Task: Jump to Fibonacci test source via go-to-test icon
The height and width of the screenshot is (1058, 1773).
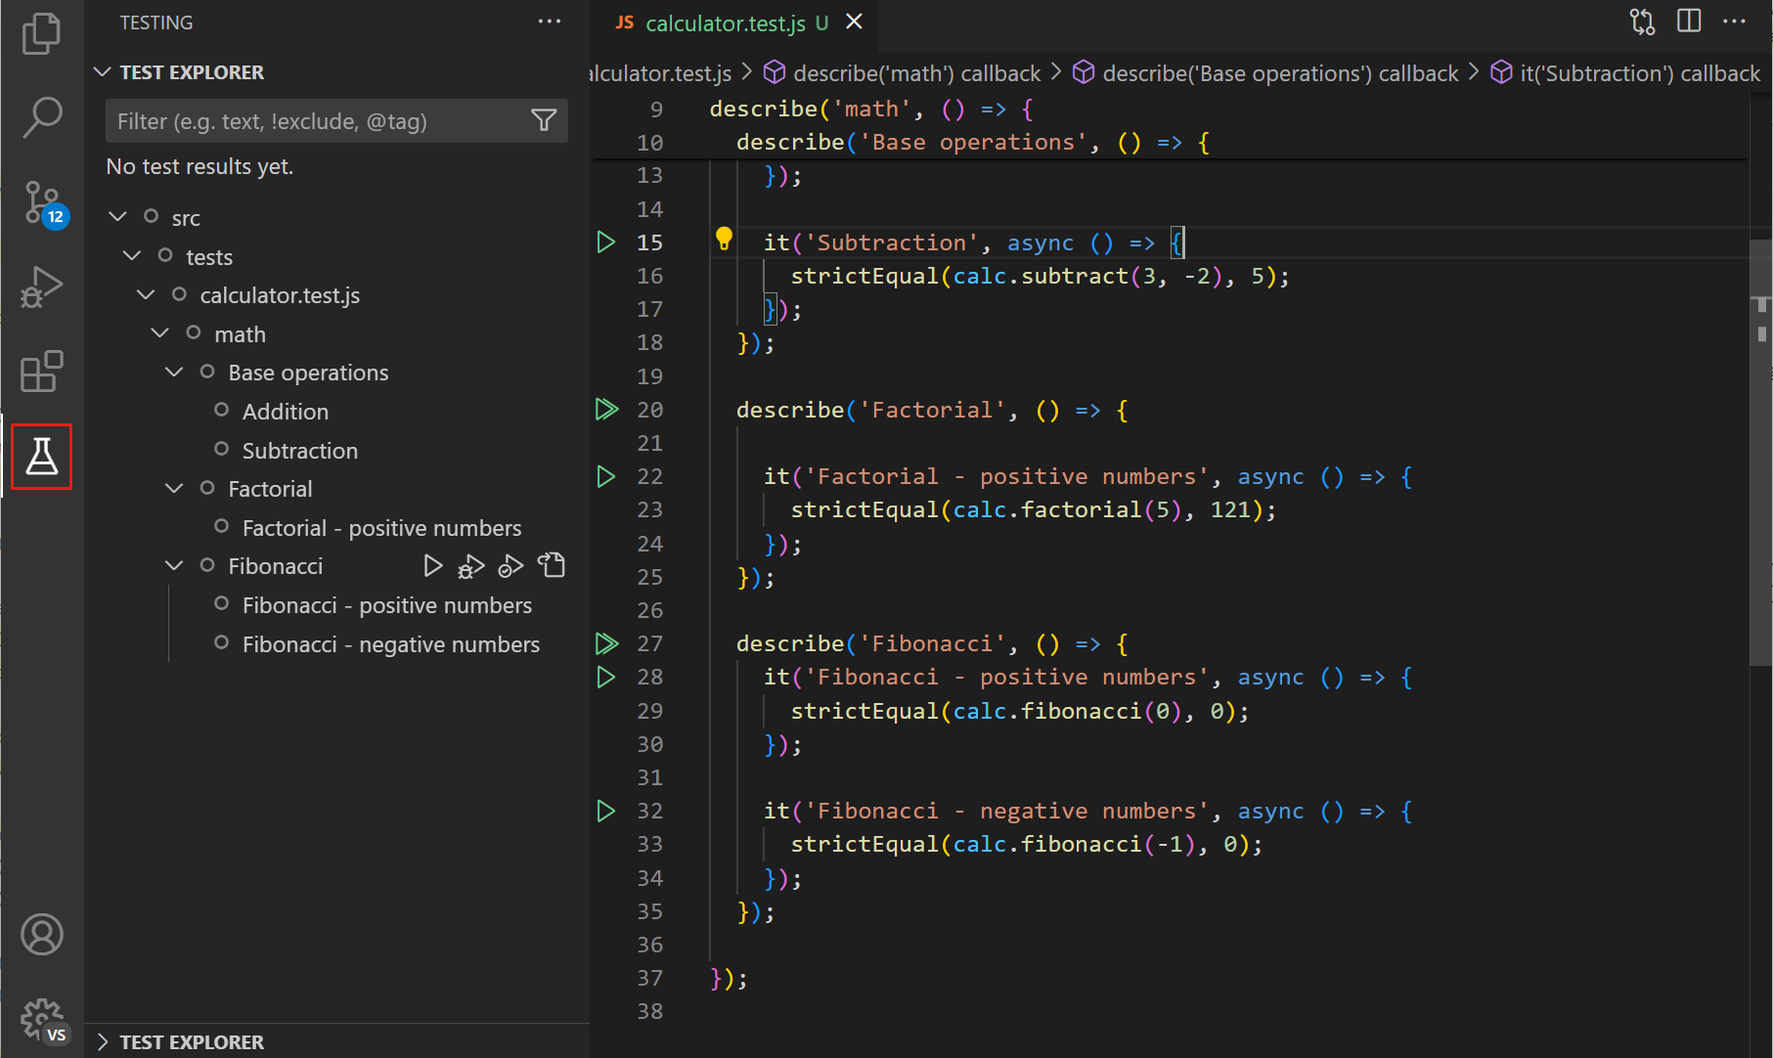Action: point(552,565)
